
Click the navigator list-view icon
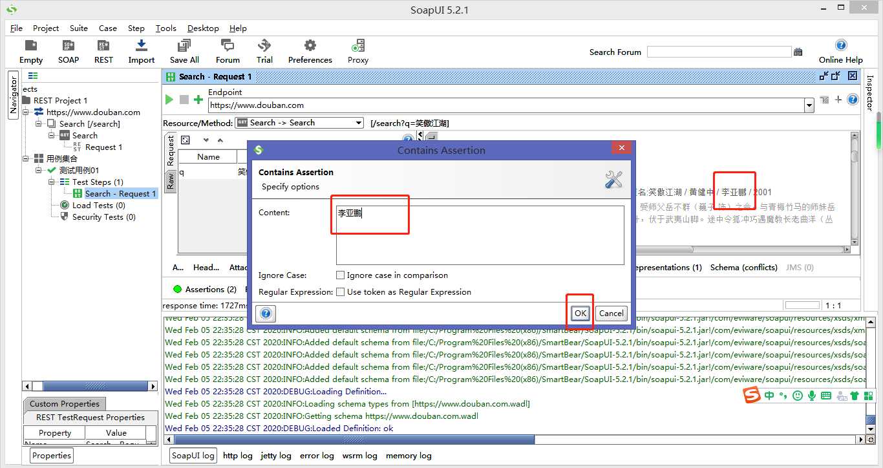[x=33, y=76]
